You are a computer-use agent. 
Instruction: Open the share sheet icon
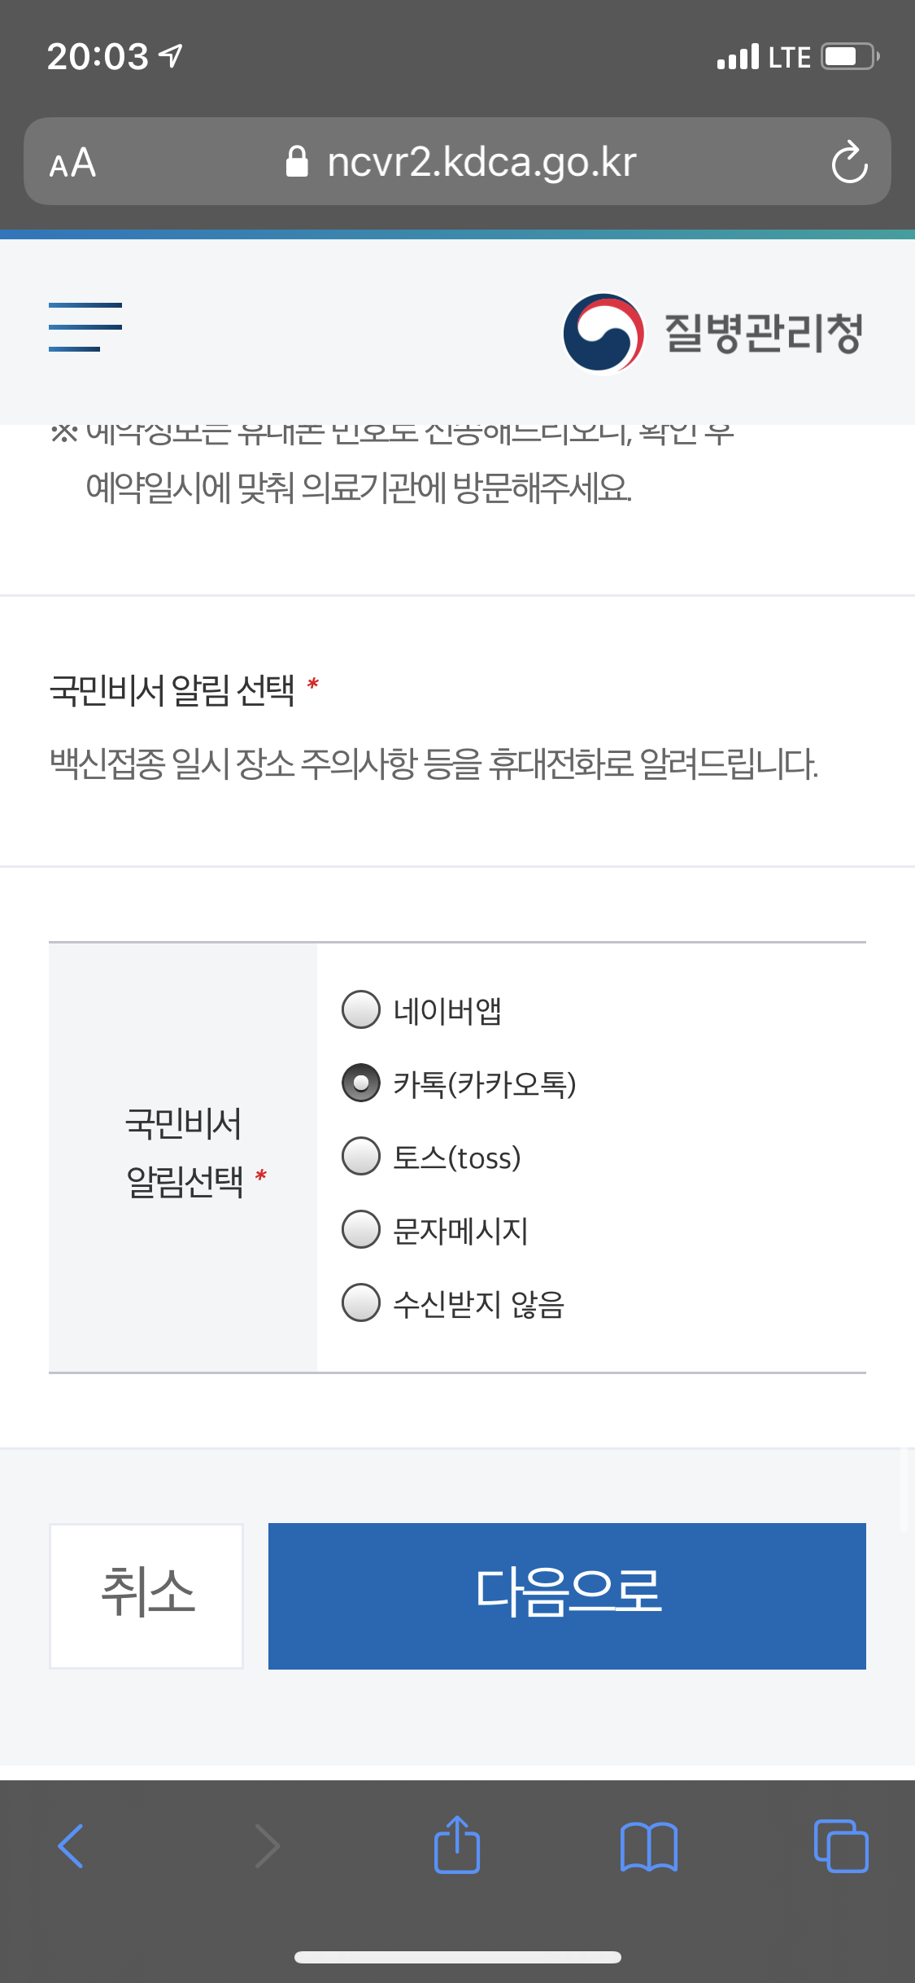(457, 1844)
